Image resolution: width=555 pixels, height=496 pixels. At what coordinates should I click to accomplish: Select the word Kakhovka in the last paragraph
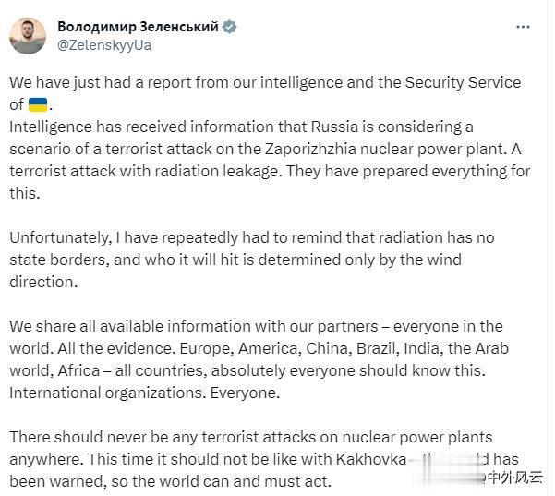click(371, 459)
